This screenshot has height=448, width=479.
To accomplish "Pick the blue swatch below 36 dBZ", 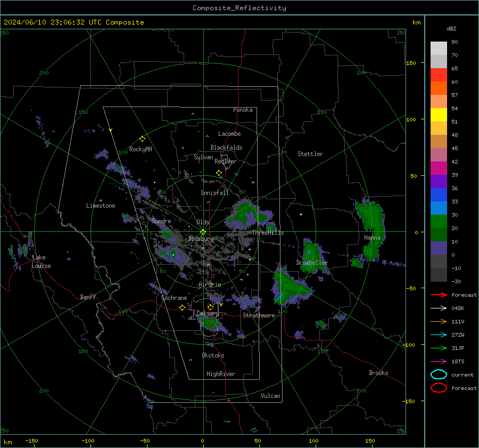I will tap(439, 195).
